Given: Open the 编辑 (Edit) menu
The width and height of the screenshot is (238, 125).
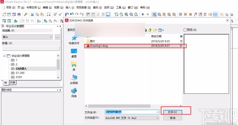Looking at the screenshot, I should pyautogui.click(x=47, y=7).
